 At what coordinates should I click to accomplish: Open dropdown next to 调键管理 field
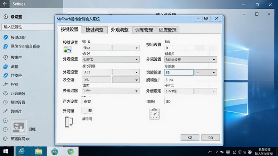tap(206, 72)
